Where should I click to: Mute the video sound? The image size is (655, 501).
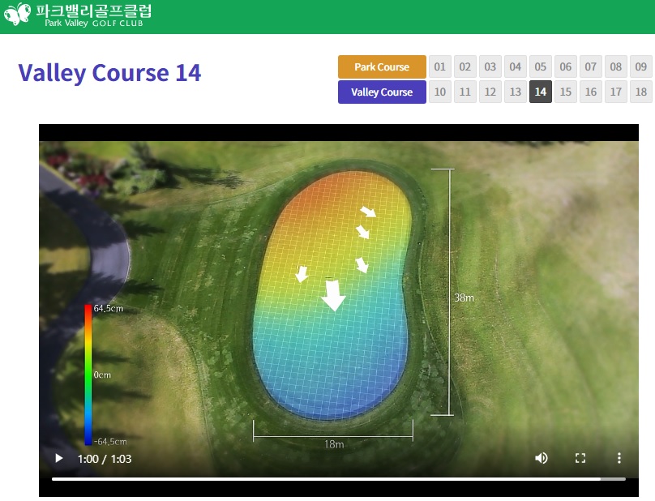tap(542, 458)
